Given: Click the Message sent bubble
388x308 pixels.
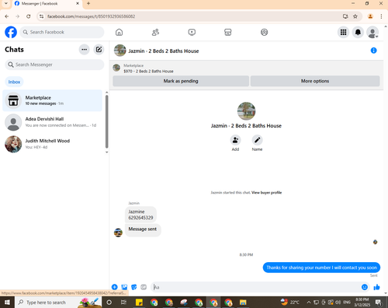Looking at the screenshot, I should (143, 229).
